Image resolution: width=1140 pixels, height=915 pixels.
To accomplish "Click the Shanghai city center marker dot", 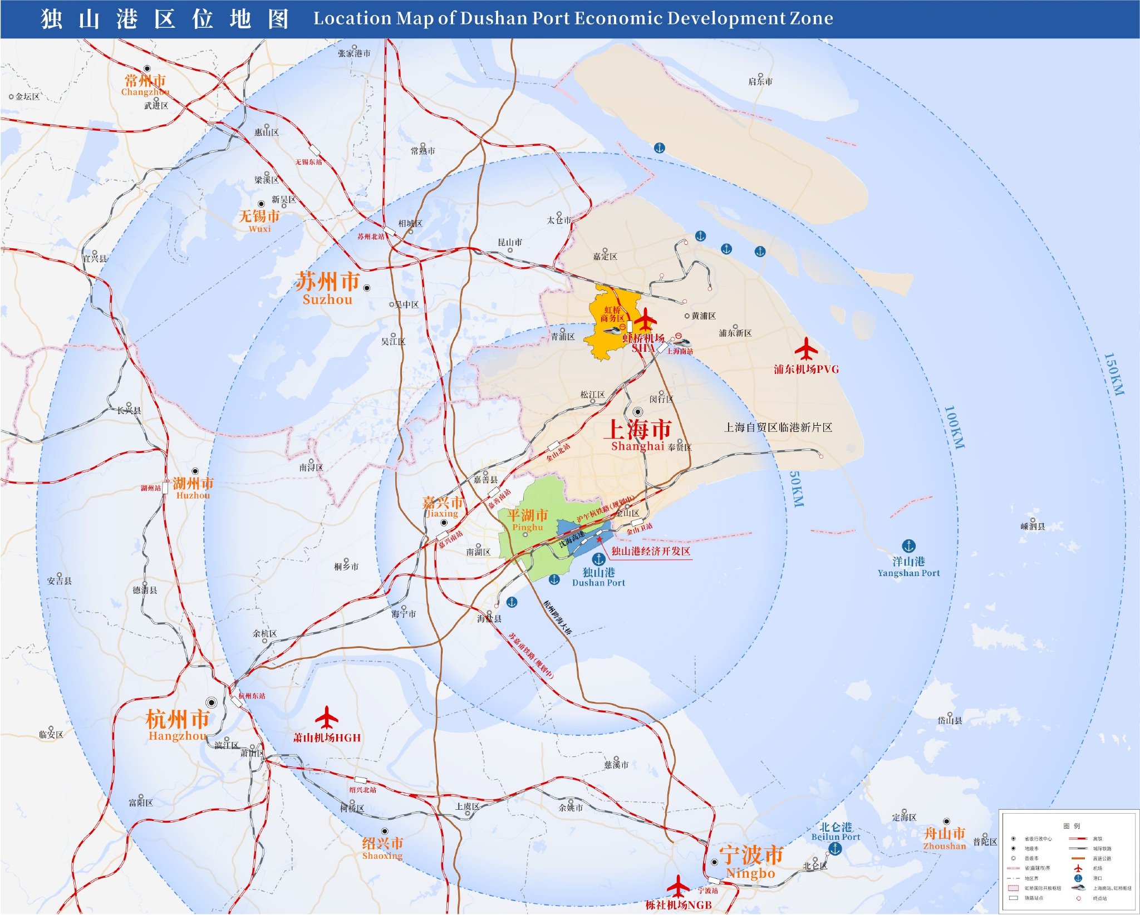I will [638, 412].
